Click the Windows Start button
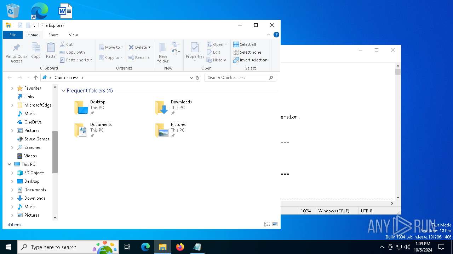This screenshot has width=453, height=254. (8, 247)
